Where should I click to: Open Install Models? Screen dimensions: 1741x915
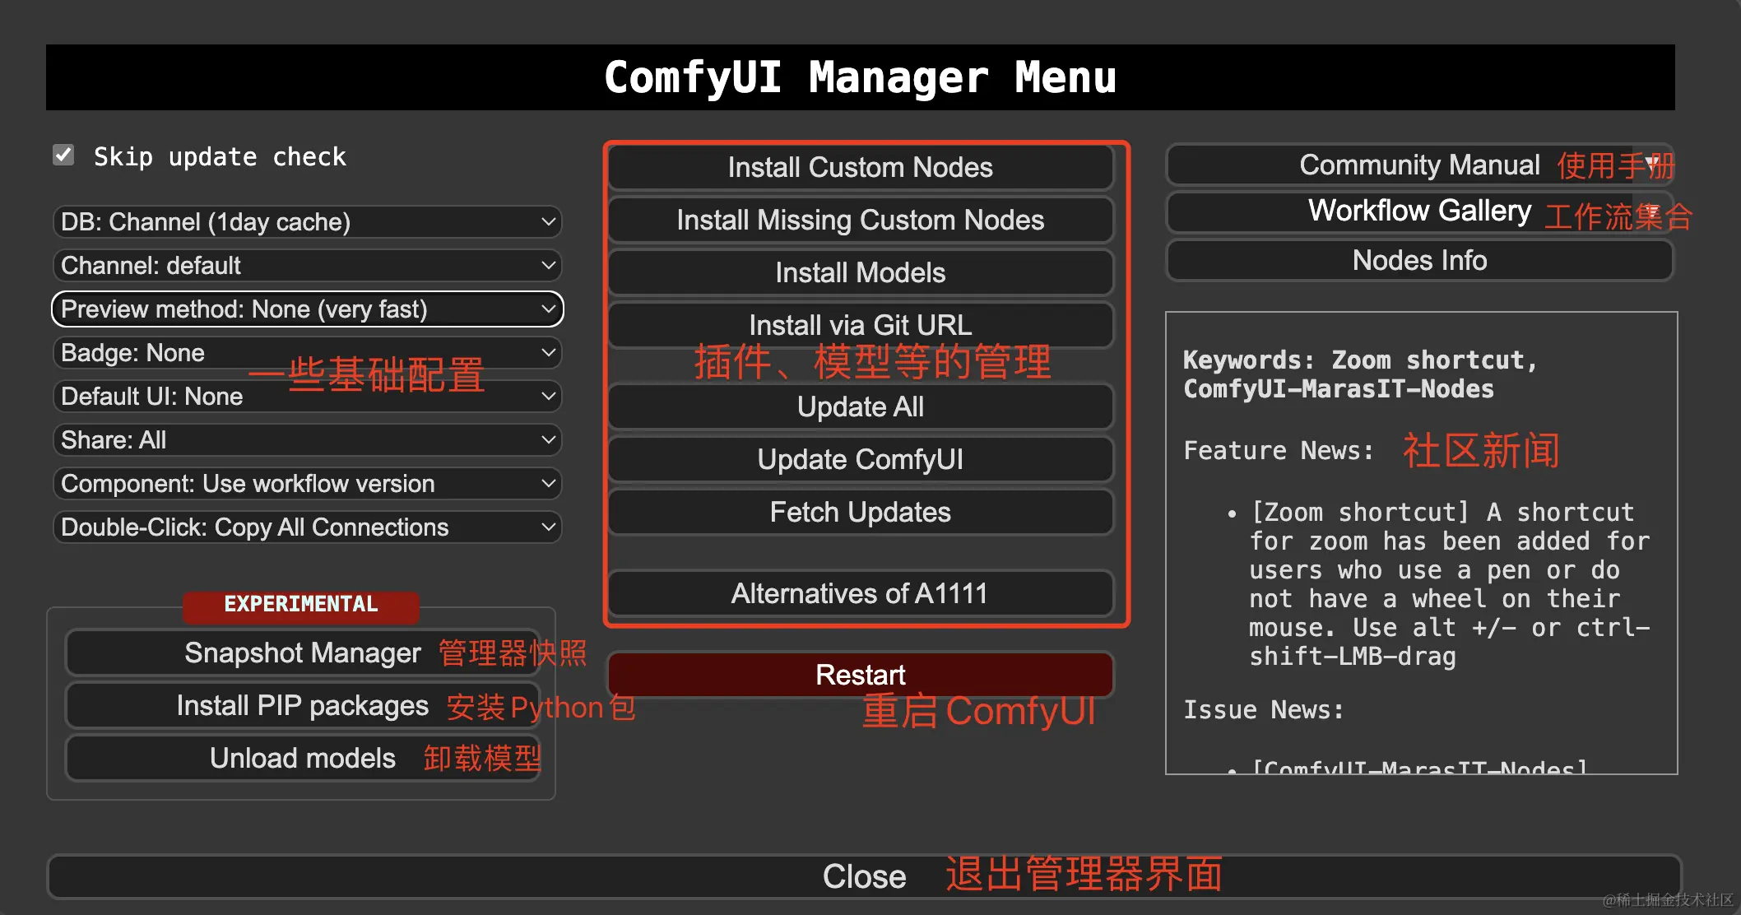tap(860, 272)
